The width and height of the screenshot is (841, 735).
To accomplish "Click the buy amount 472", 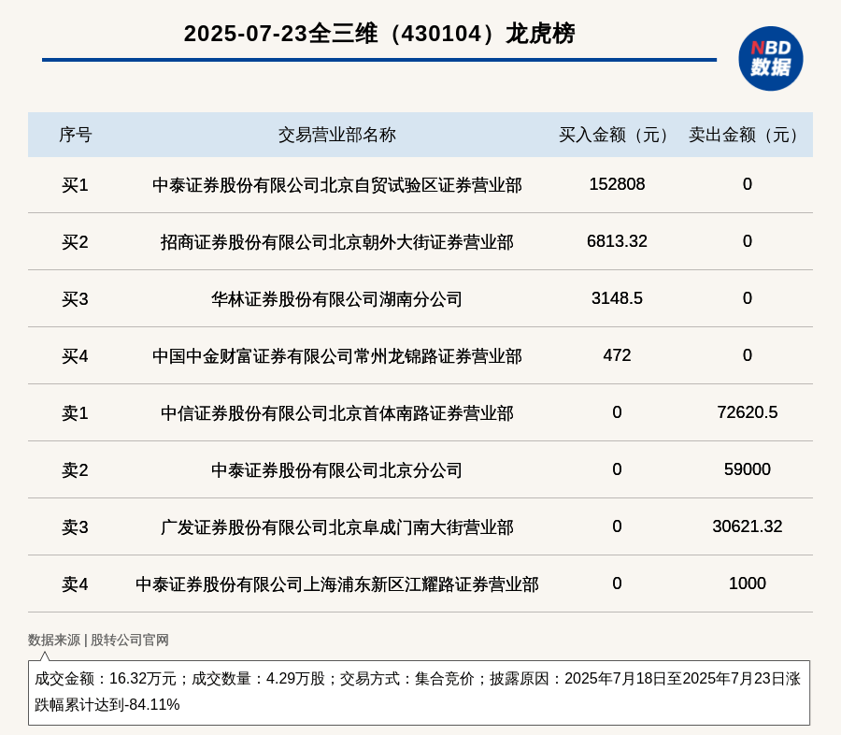I will tap(617, 355).
